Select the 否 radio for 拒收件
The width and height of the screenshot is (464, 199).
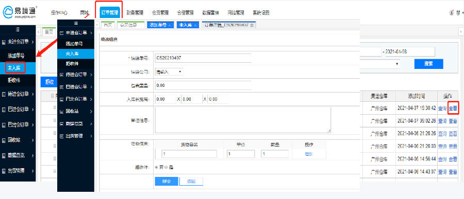pos(157,168)
